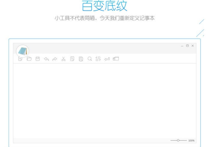Click the find-and-replace icon beside the magnifier

(x=98, y=59)
